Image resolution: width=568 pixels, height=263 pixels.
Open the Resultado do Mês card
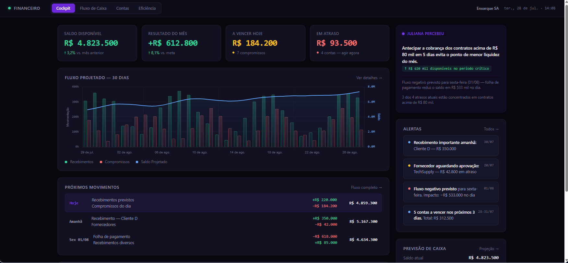coord(181,43)
